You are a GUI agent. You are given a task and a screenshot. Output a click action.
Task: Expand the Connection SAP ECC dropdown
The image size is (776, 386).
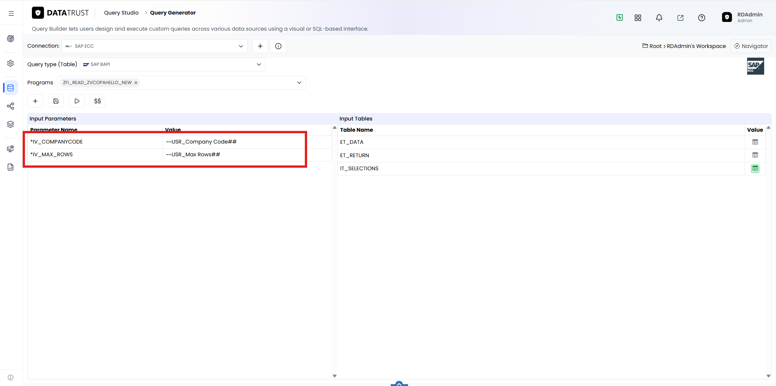tap(155, 46)
